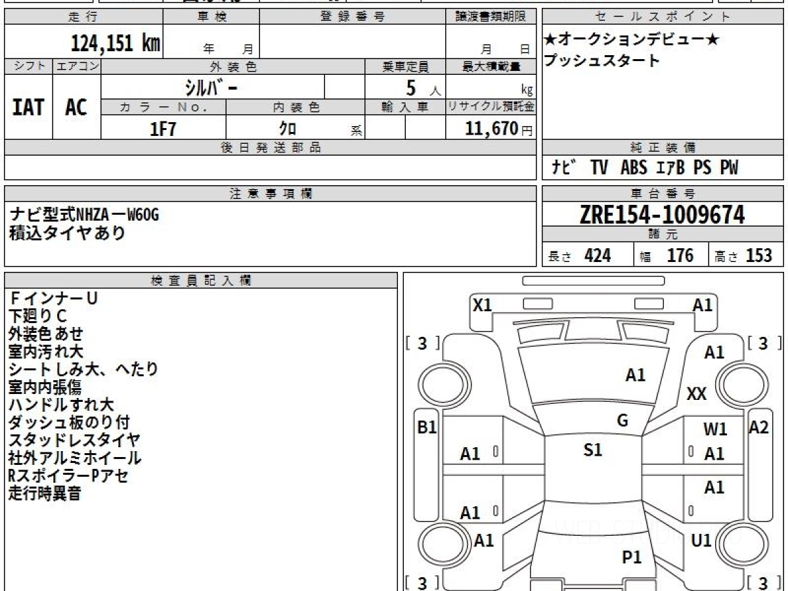788x591 pixels.
Task: Click the G mark on the windshield diagram
Action: 623,421
